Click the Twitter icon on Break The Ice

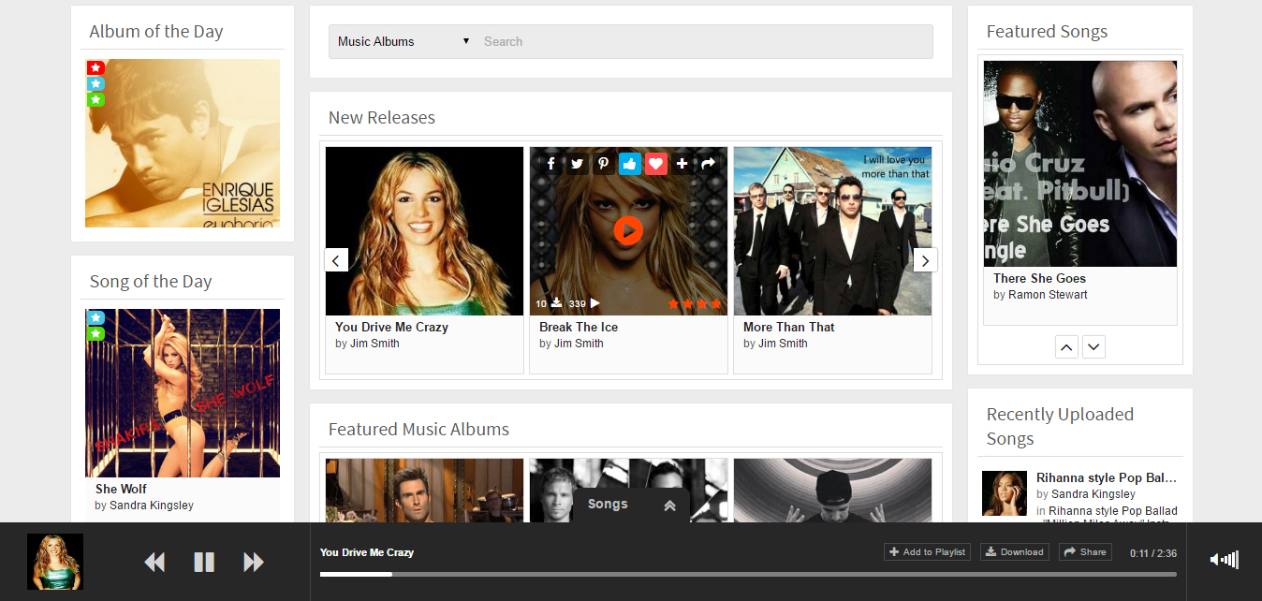point(578,164)
